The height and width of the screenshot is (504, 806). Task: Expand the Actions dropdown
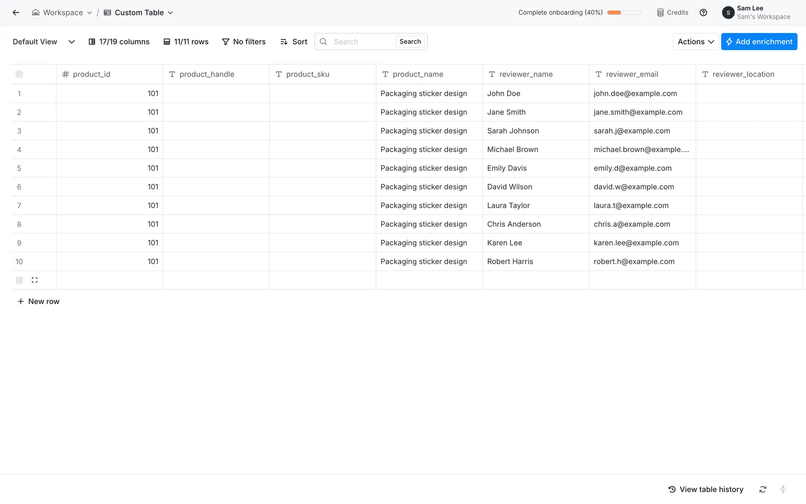tap(696, 42)
